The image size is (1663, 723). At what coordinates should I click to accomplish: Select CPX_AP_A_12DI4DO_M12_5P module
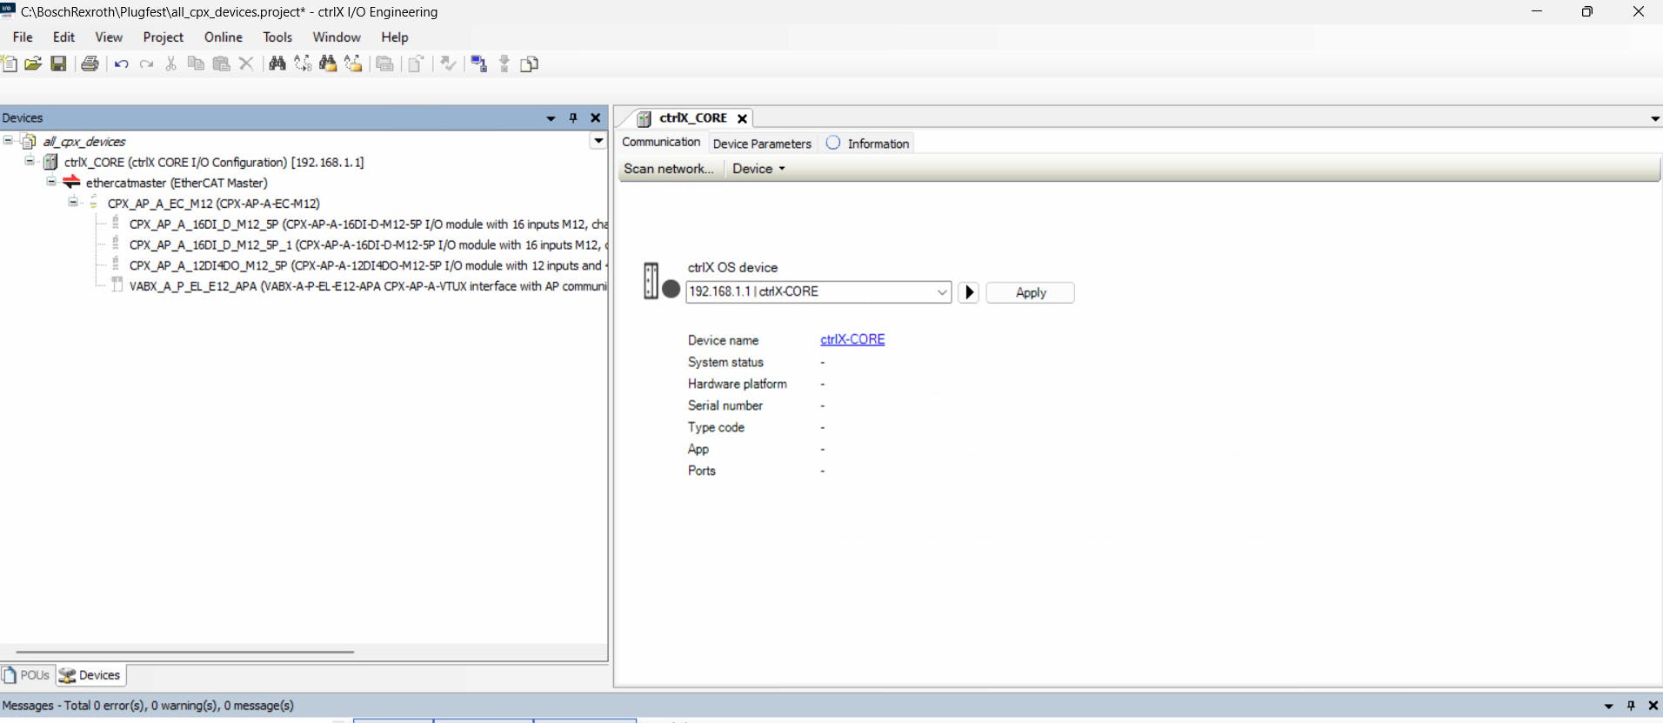[368, 265]
